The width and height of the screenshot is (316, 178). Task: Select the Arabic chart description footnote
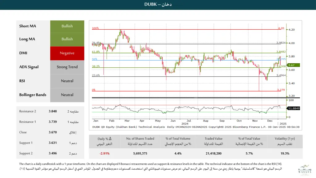coord(150,169)
